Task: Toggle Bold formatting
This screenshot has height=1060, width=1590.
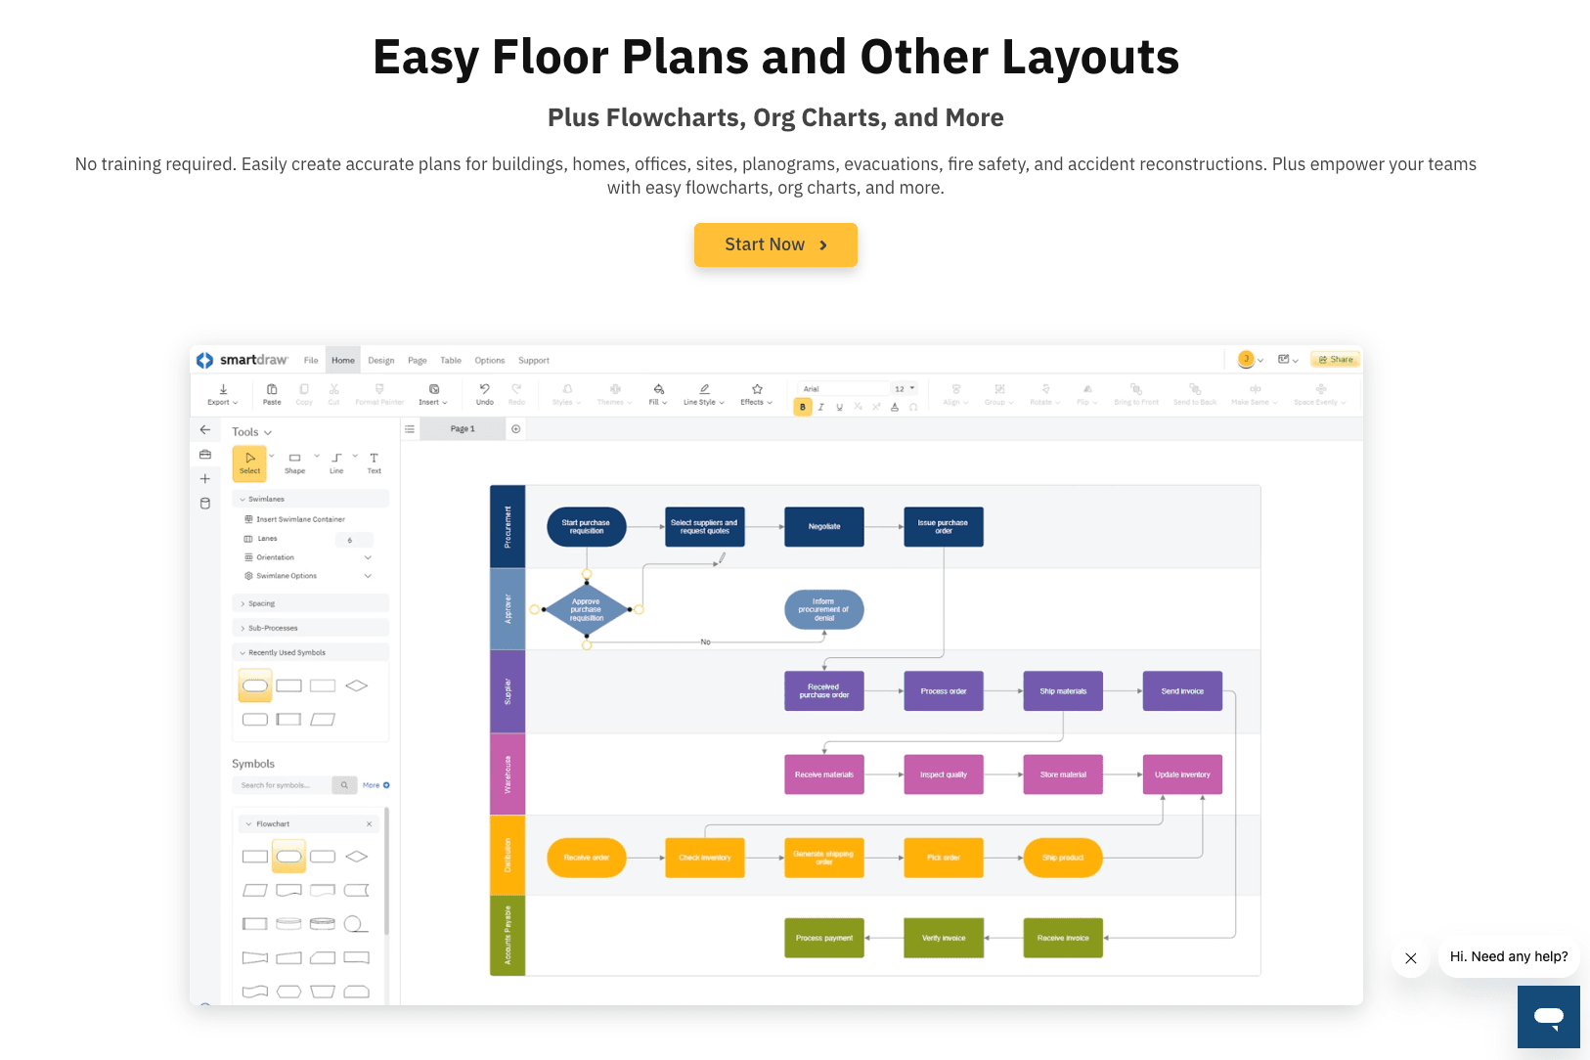Action: coord(803,407)
